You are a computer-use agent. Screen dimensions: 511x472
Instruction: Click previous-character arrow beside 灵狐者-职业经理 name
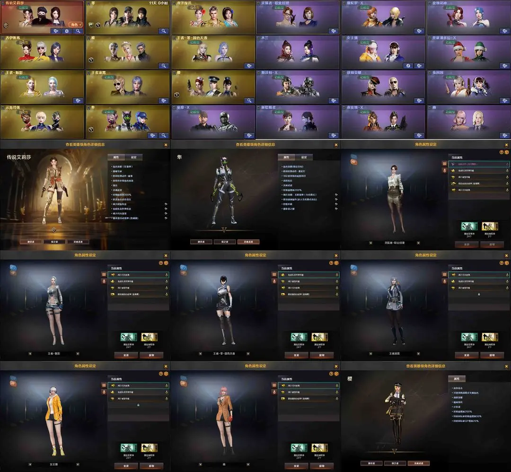[370, 243]
